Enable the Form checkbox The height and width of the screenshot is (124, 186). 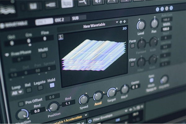click(x=132, y=46)
